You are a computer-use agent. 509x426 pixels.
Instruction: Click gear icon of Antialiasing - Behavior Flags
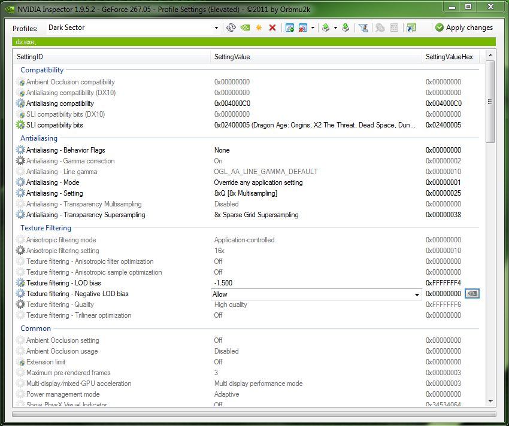click(20, 150)
